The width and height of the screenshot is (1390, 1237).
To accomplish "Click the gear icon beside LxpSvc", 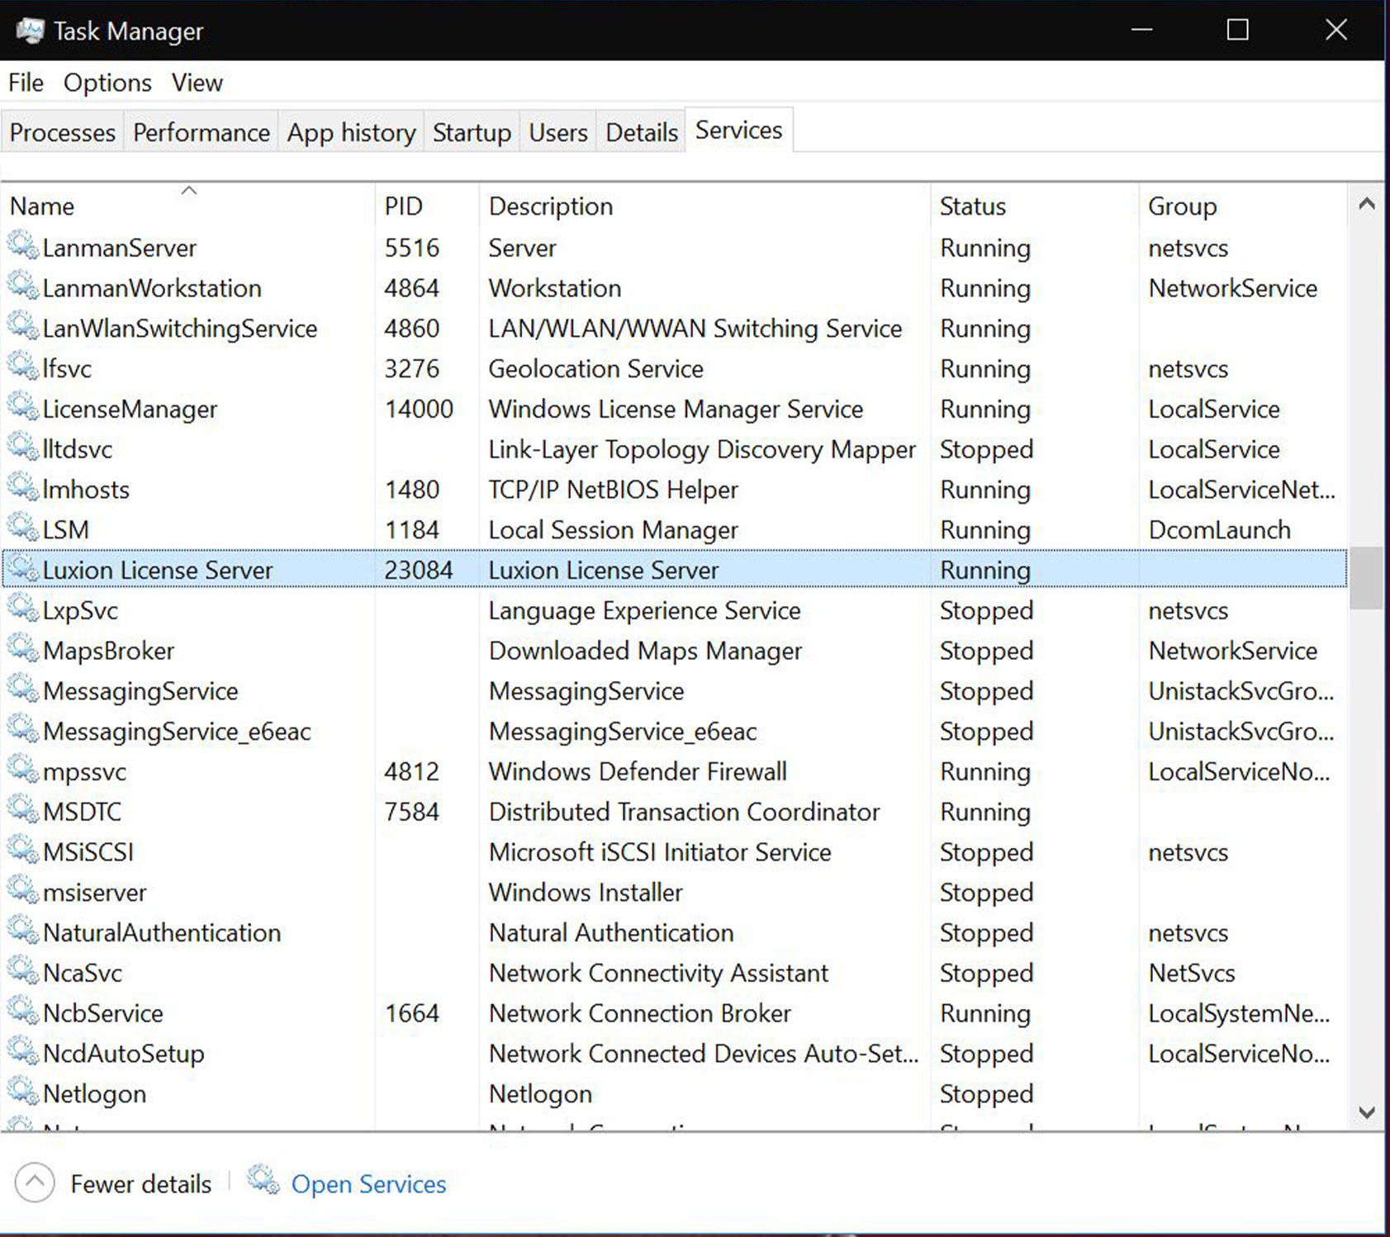I will [23, 609].
